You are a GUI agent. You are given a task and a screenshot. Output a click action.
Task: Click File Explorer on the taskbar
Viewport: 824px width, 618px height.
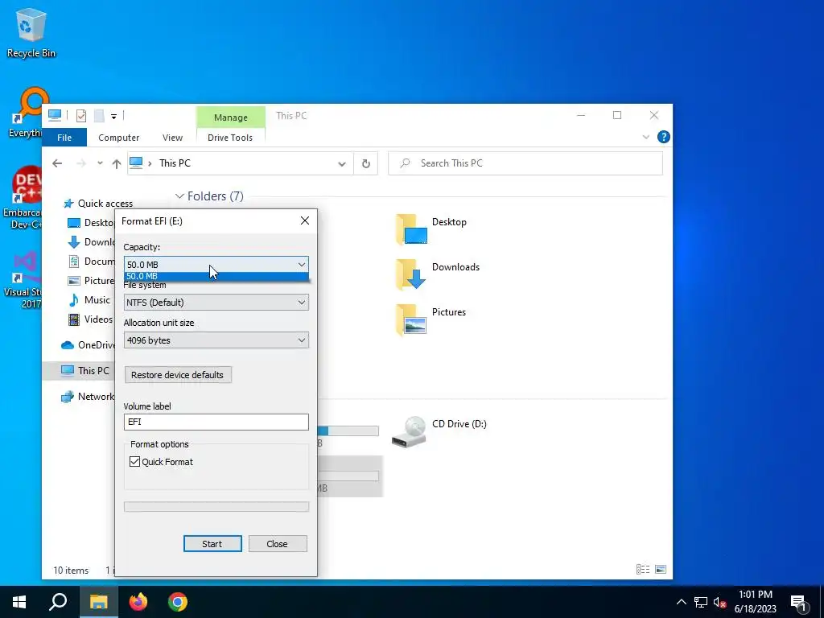point(98,602)
